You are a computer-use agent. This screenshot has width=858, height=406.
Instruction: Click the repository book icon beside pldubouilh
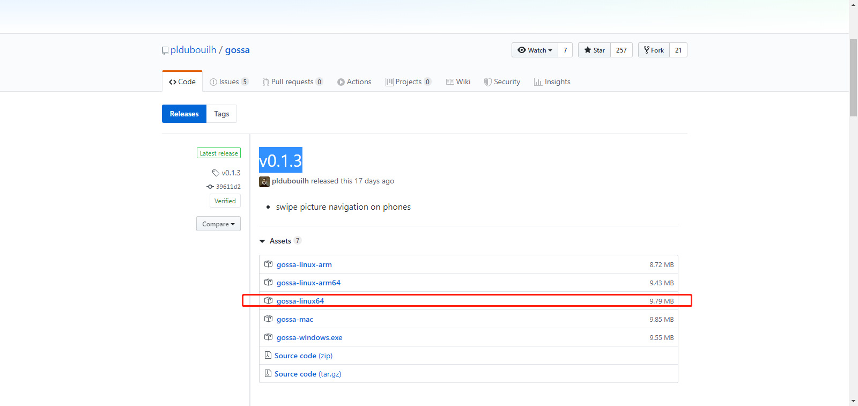coord(165,50)
